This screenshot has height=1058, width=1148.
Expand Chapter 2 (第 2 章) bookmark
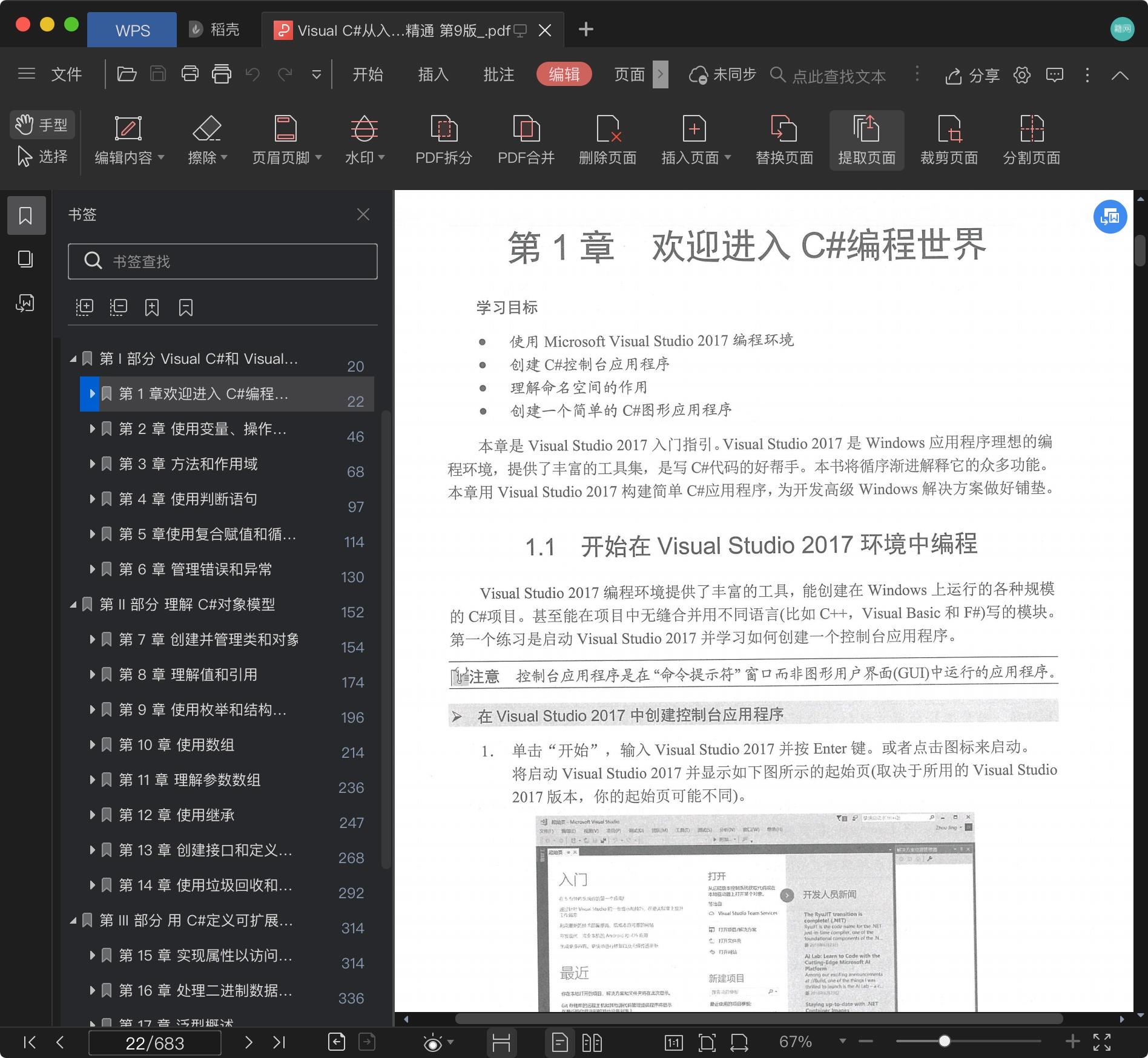click(92, 429)
